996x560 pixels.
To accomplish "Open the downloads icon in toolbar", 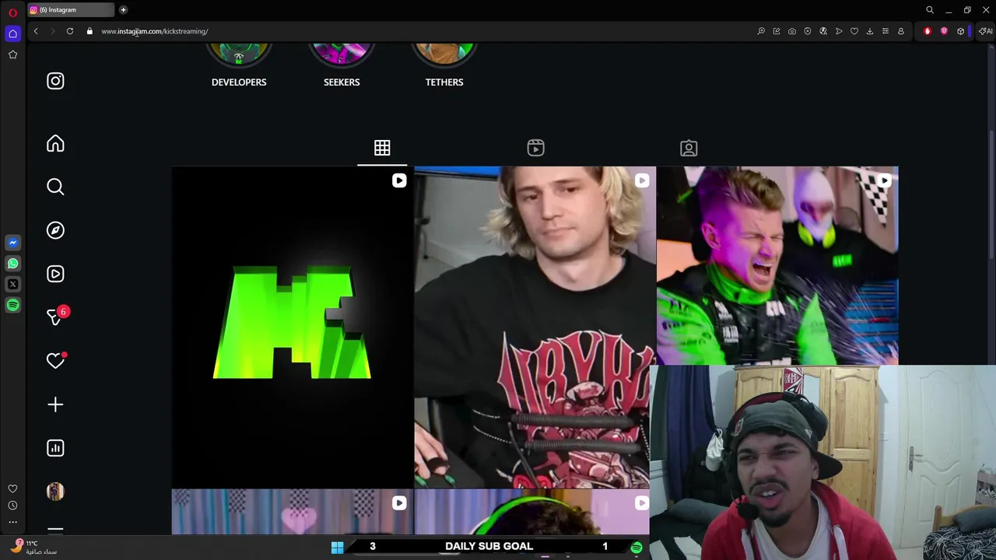I will [x=870, y=31].
